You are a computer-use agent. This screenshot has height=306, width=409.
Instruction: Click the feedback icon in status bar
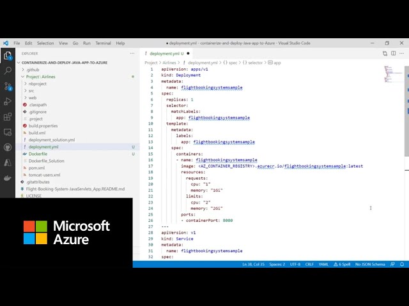coord(392,264)
